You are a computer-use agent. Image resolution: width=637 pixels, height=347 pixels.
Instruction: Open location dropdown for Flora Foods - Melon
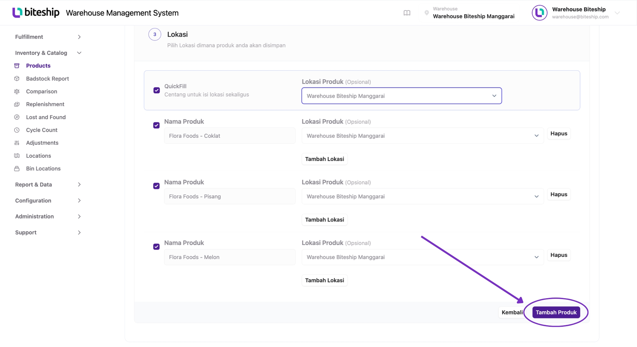click(x=423, y=257)
